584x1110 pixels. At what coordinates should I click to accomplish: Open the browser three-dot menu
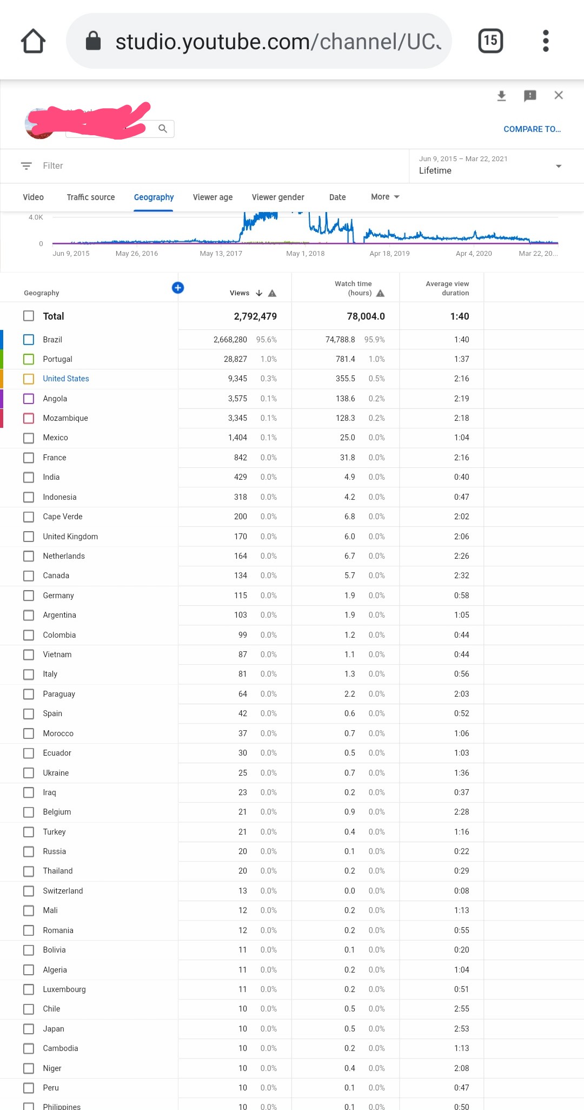[546, 41]
